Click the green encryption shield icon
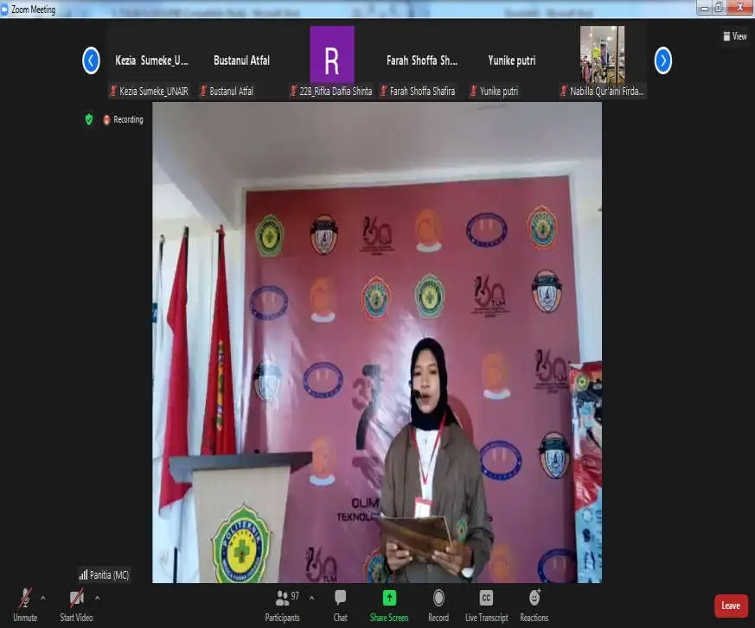The width and height of the screenshot is (755, 628). 88,119
